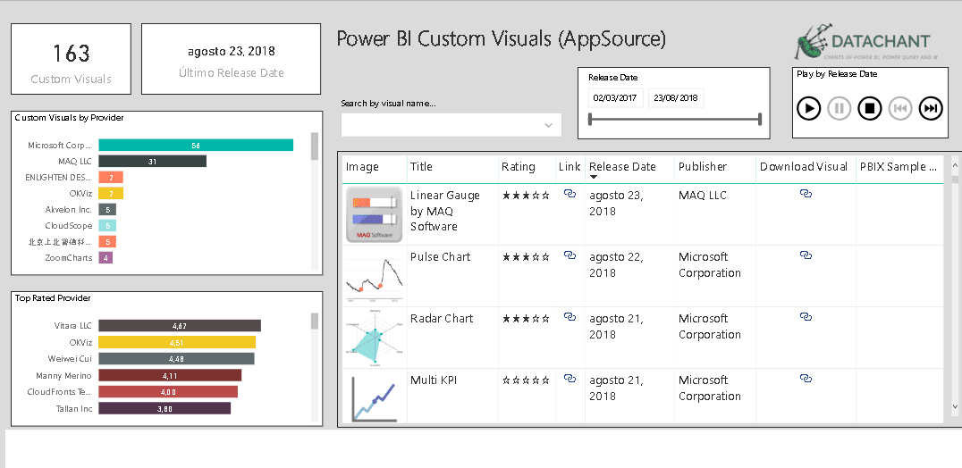Skip to next release date step
Viewport: 962px width, 468px height.
pos(931,109)
